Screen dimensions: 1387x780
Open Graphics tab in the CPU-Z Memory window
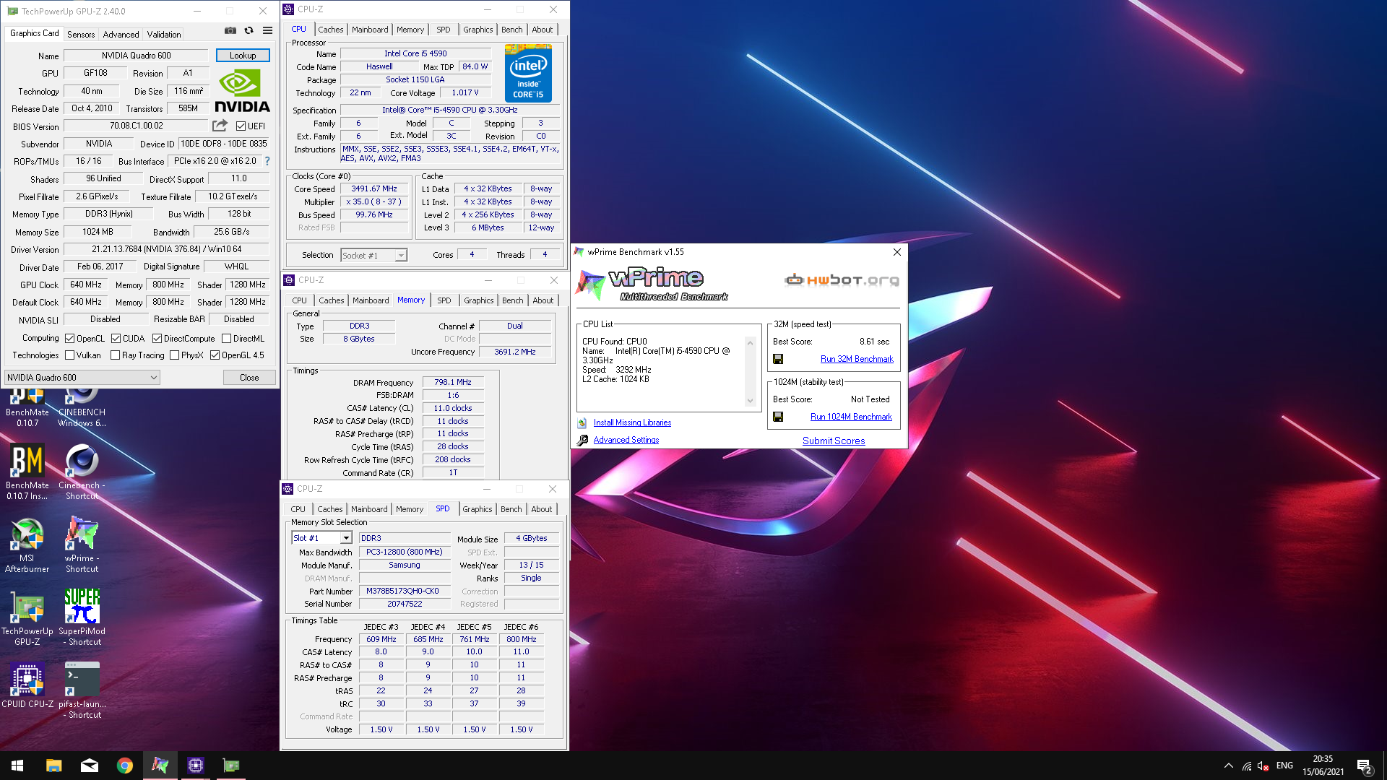click(479, 300)
